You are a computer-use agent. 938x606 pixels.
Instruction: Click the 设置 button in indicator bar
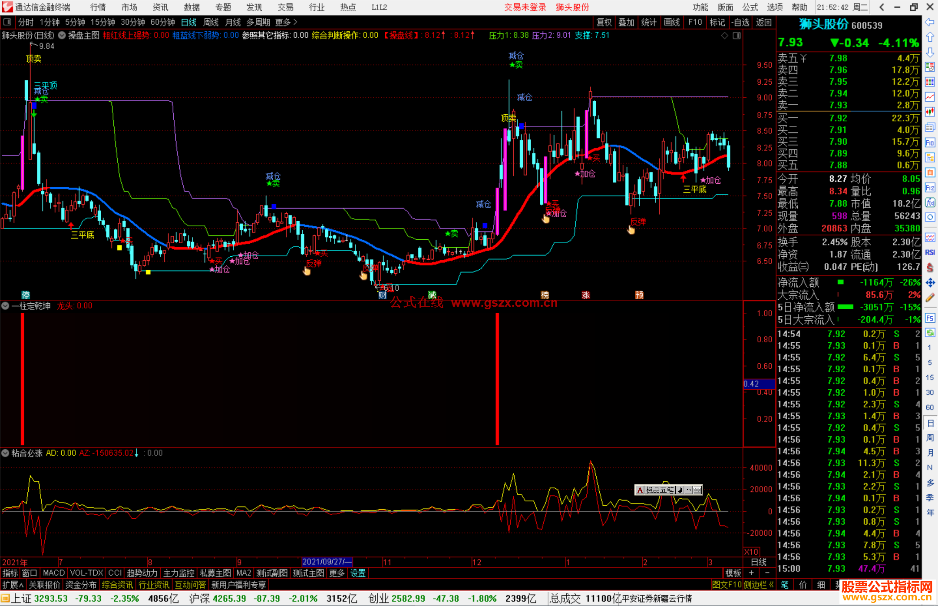(x=358, y=573)
